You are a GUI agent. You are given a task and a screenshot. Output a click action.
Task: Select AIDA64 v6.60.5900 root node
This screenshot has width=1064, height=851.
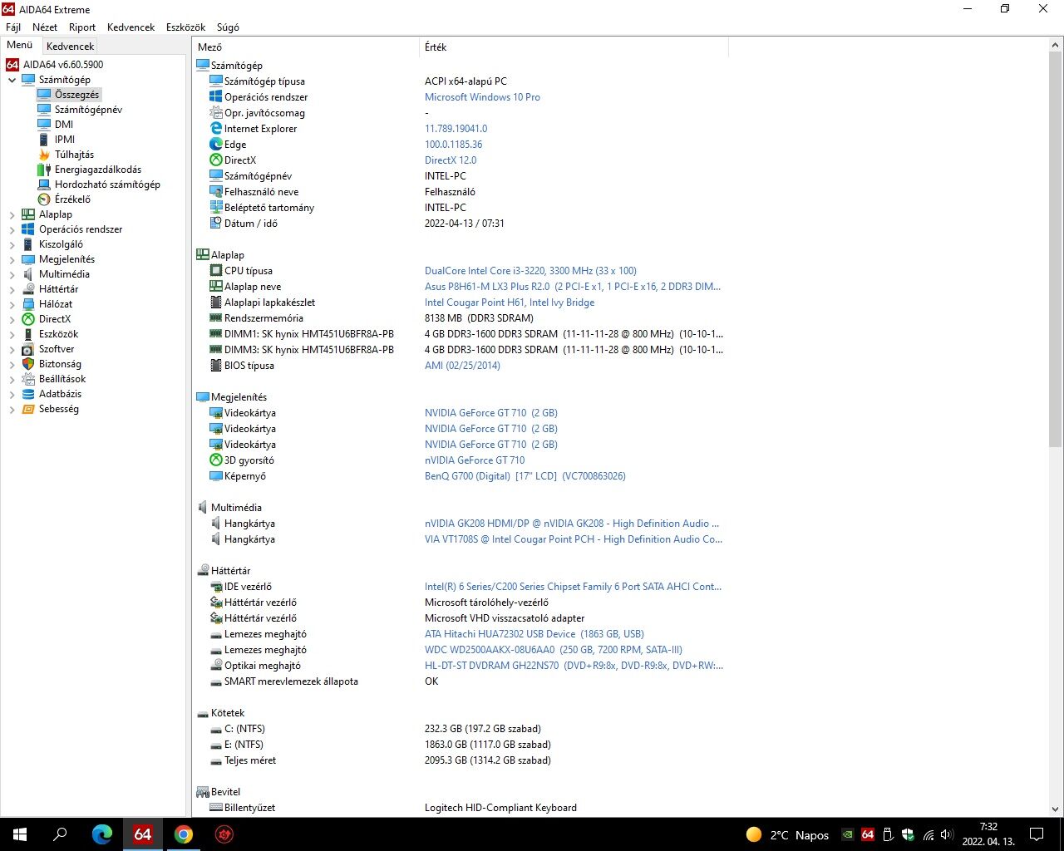[63, 65]
